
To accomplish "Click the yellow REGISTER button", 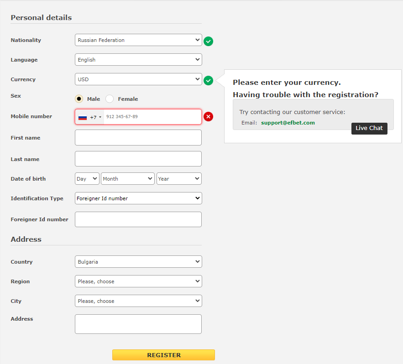I will [x=163, y=355].
